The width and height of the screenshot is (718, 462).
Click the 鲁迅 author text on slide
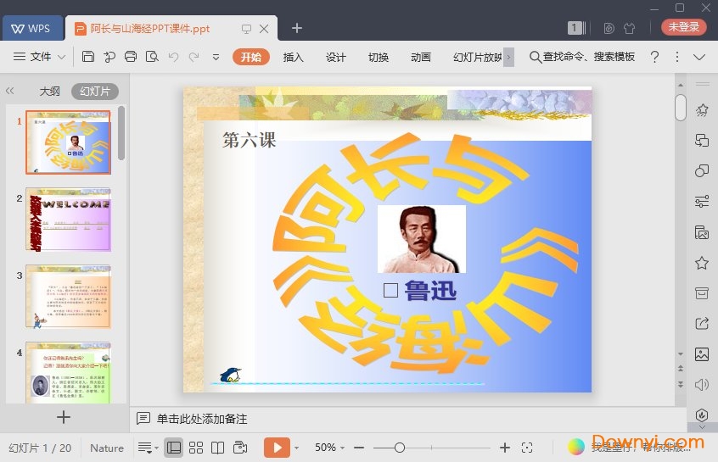(x=430, y=291)
